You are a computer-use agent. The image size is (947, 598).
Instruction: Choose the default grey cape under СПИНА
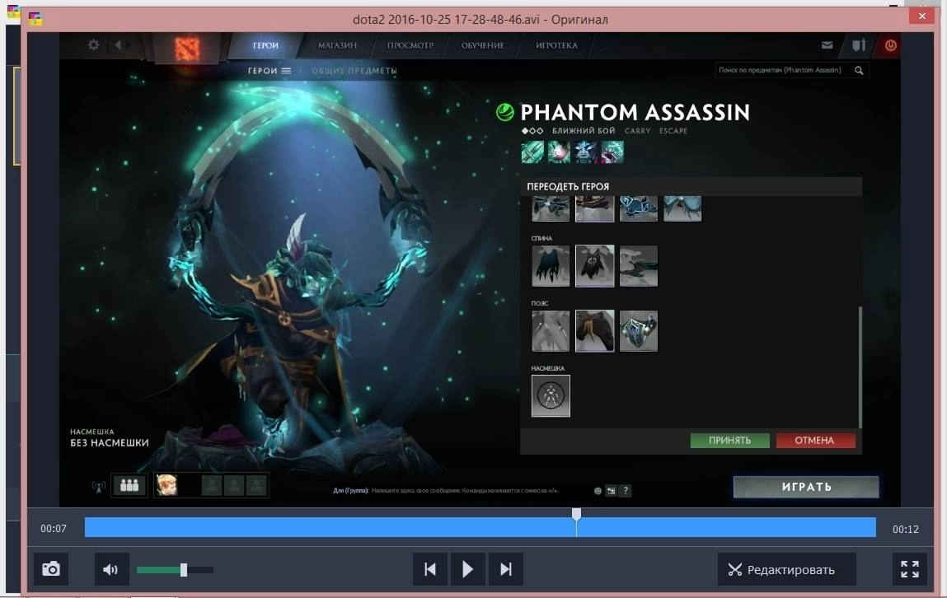tap(551, 265)
